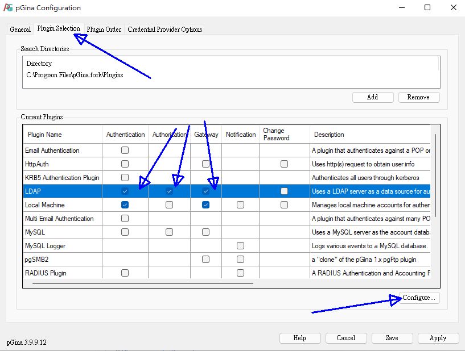This screenshot has height=351, width=465.
Task: Check HttpAuth Change Password checkbox
Action: pos(284,164)
